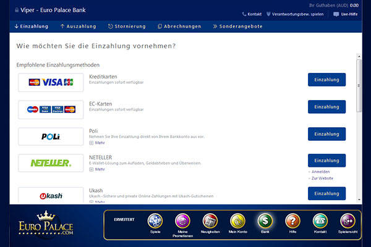Viewport: 371px width, 247px height.
Task: Open the Stornierung tab
Action: point(126,27)
